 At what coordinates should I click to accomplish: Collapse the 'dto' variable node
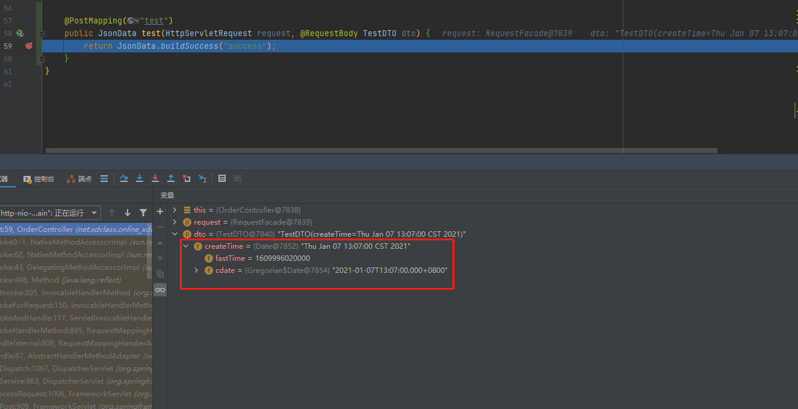click(x=175, y=234)
